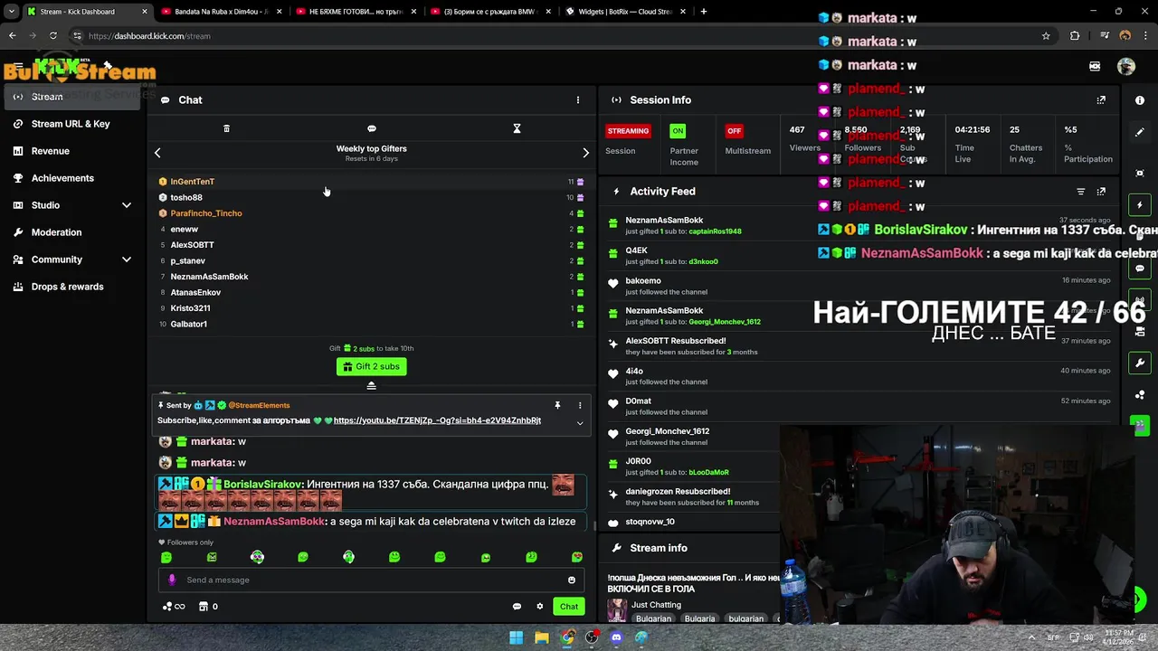Viewport: 1158px width, 651px height.
Task: Open Drops & rewards page
Action: [67, 287]
